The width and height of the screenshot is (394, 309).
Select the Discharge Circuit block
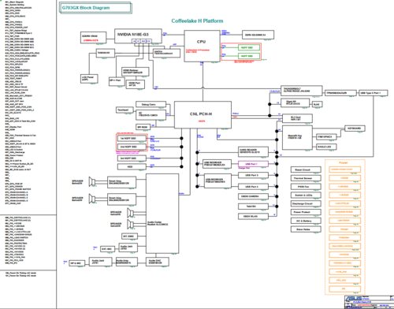(x=306, y=203)
